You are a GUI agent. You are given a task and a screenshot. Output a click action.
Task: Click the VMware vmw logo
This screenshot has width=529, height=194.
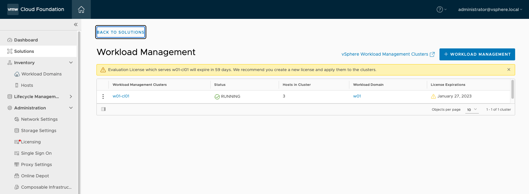[13, 9]
